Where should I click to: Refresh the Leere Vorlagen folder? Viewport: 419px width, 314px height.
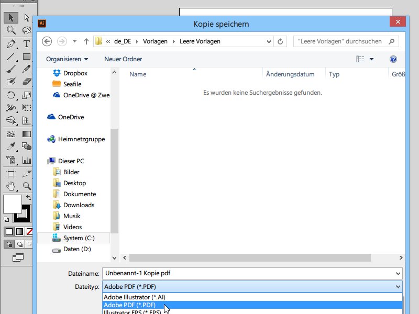[x=280, y=41]
